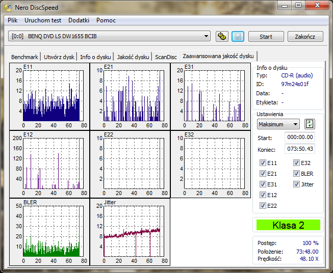This screenshot has width=333, height=273.
Task: Click the Start time input field
Action: [300, 137]
